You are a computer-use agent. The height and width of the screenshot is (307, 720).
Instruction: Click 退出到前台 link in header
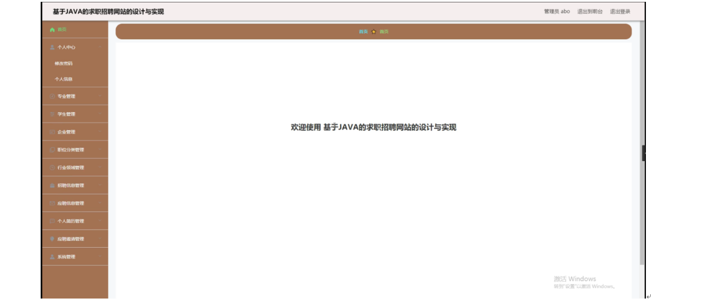click(x=590, y=12)
